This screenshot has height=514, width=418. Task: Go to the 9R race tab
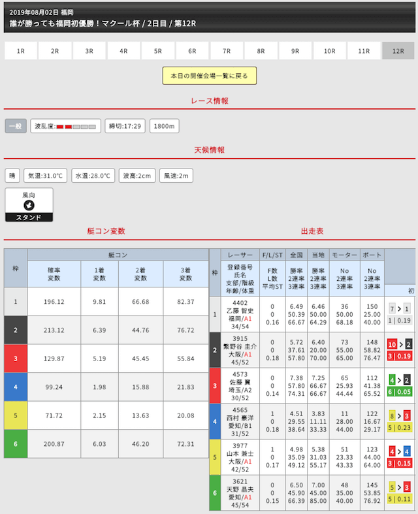295,51
